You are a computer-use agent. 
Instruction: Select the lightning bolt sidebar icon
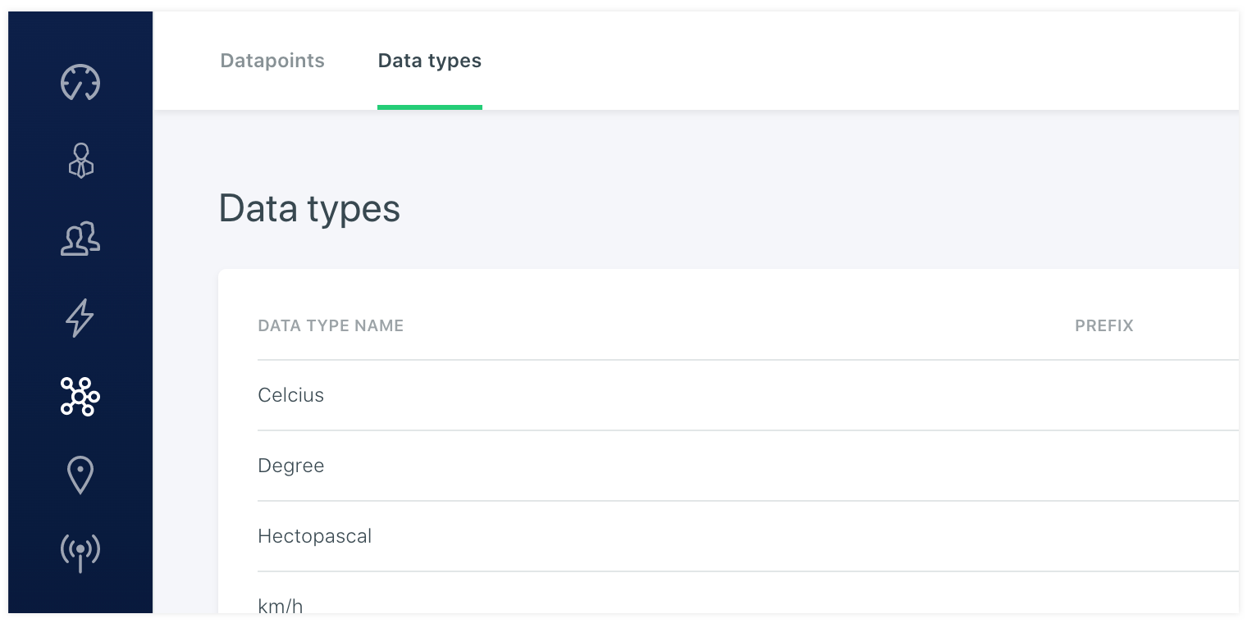click(80, 318)
